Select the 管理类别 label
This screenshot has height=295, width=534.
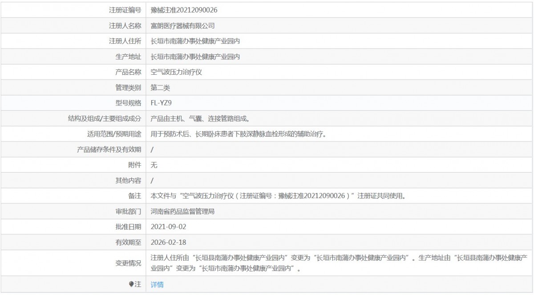(128, 88)
